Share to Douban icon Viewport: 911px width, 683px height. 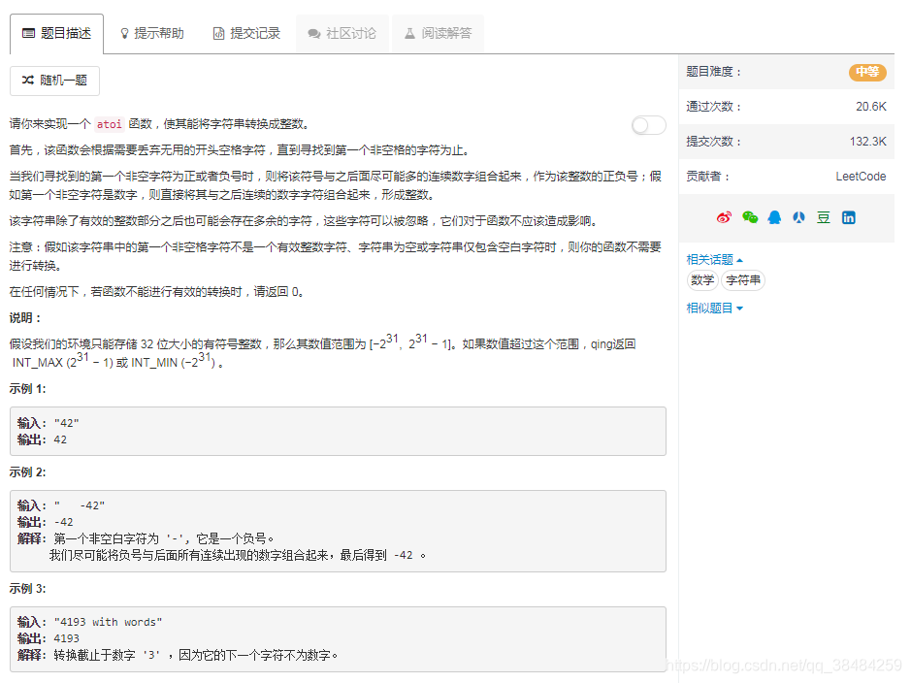[x=824, y=217]
